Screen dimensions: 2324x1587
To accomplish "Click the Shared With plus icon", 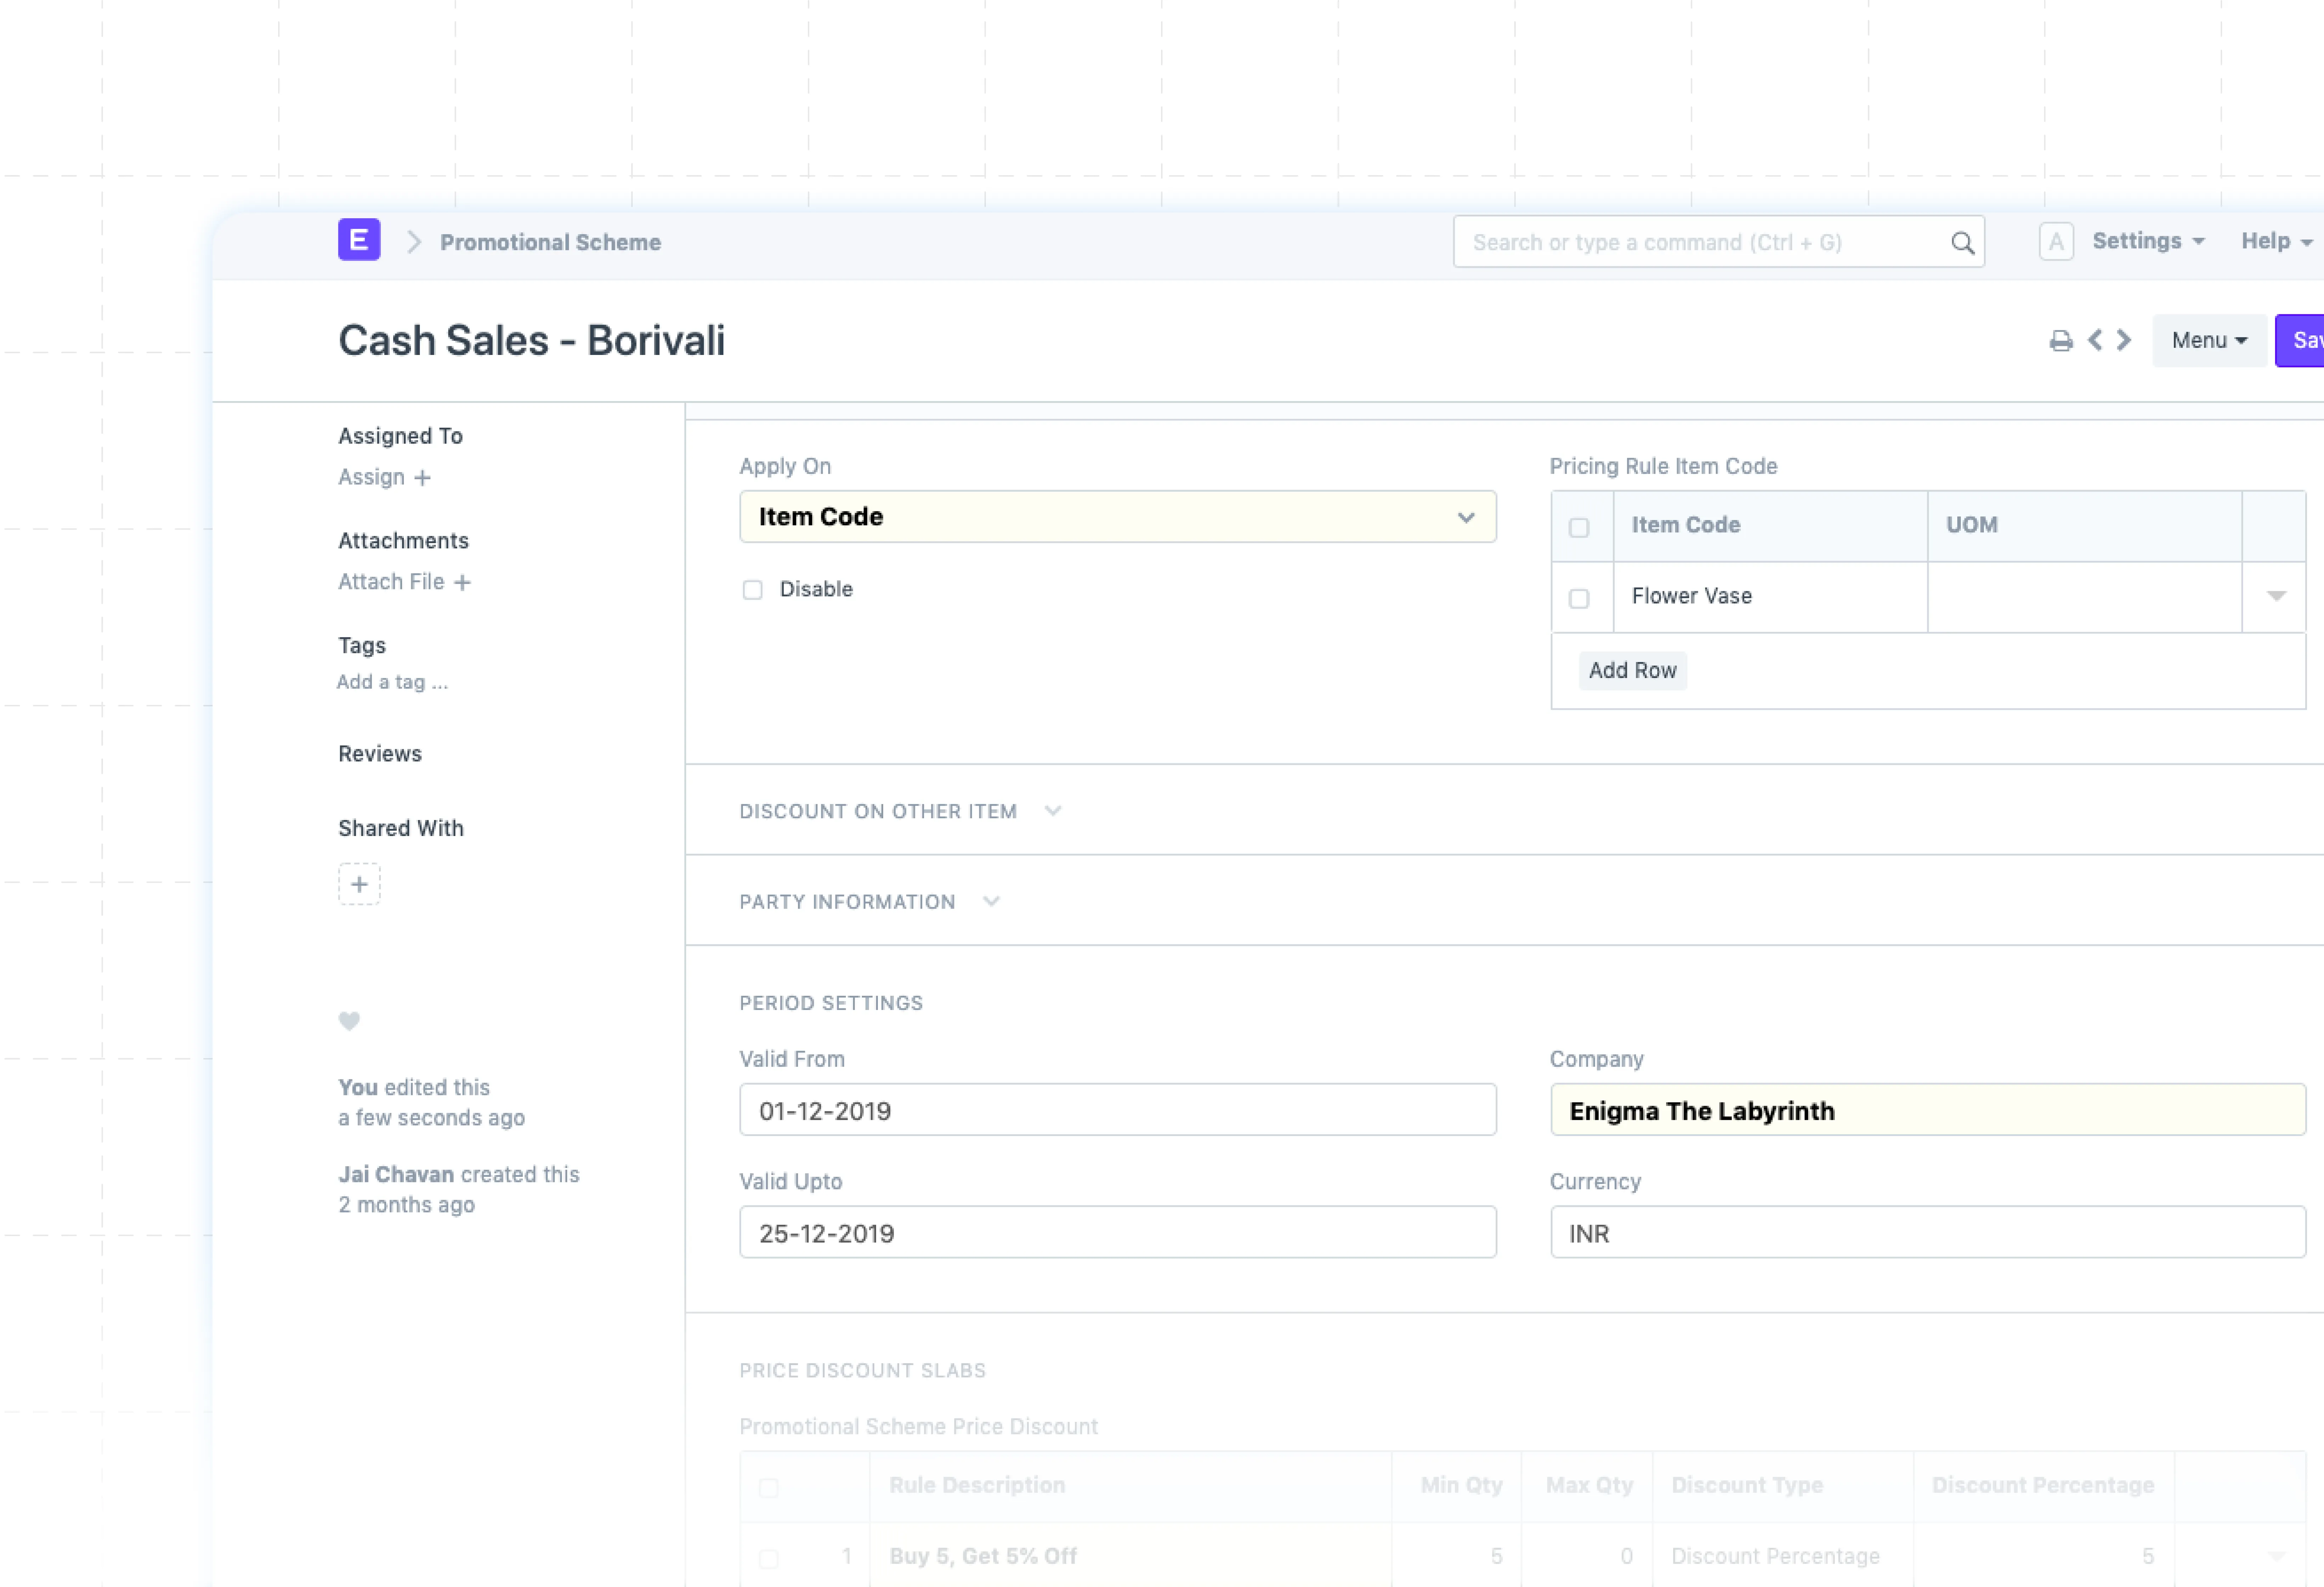I will coord(359,884).
